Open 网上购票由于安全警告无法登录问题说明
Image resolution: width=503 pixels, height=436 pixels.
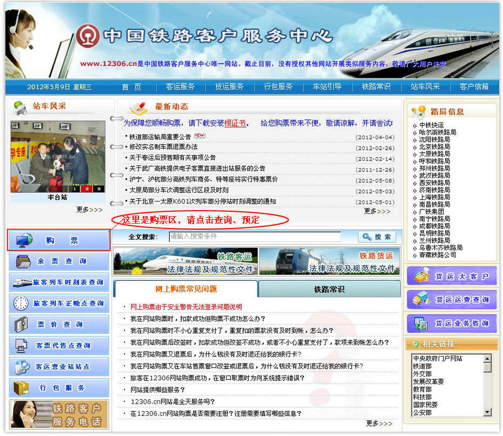[186, 307]
